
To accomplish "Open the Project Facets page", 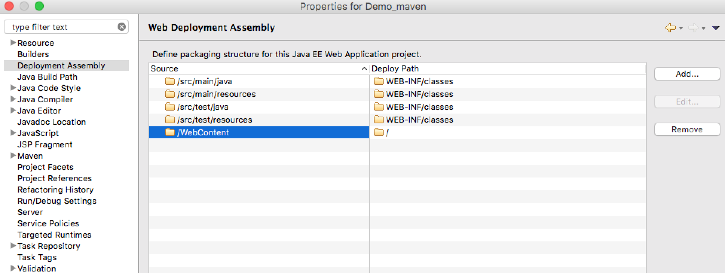I will pyautogui.click(x=45, y=167).
